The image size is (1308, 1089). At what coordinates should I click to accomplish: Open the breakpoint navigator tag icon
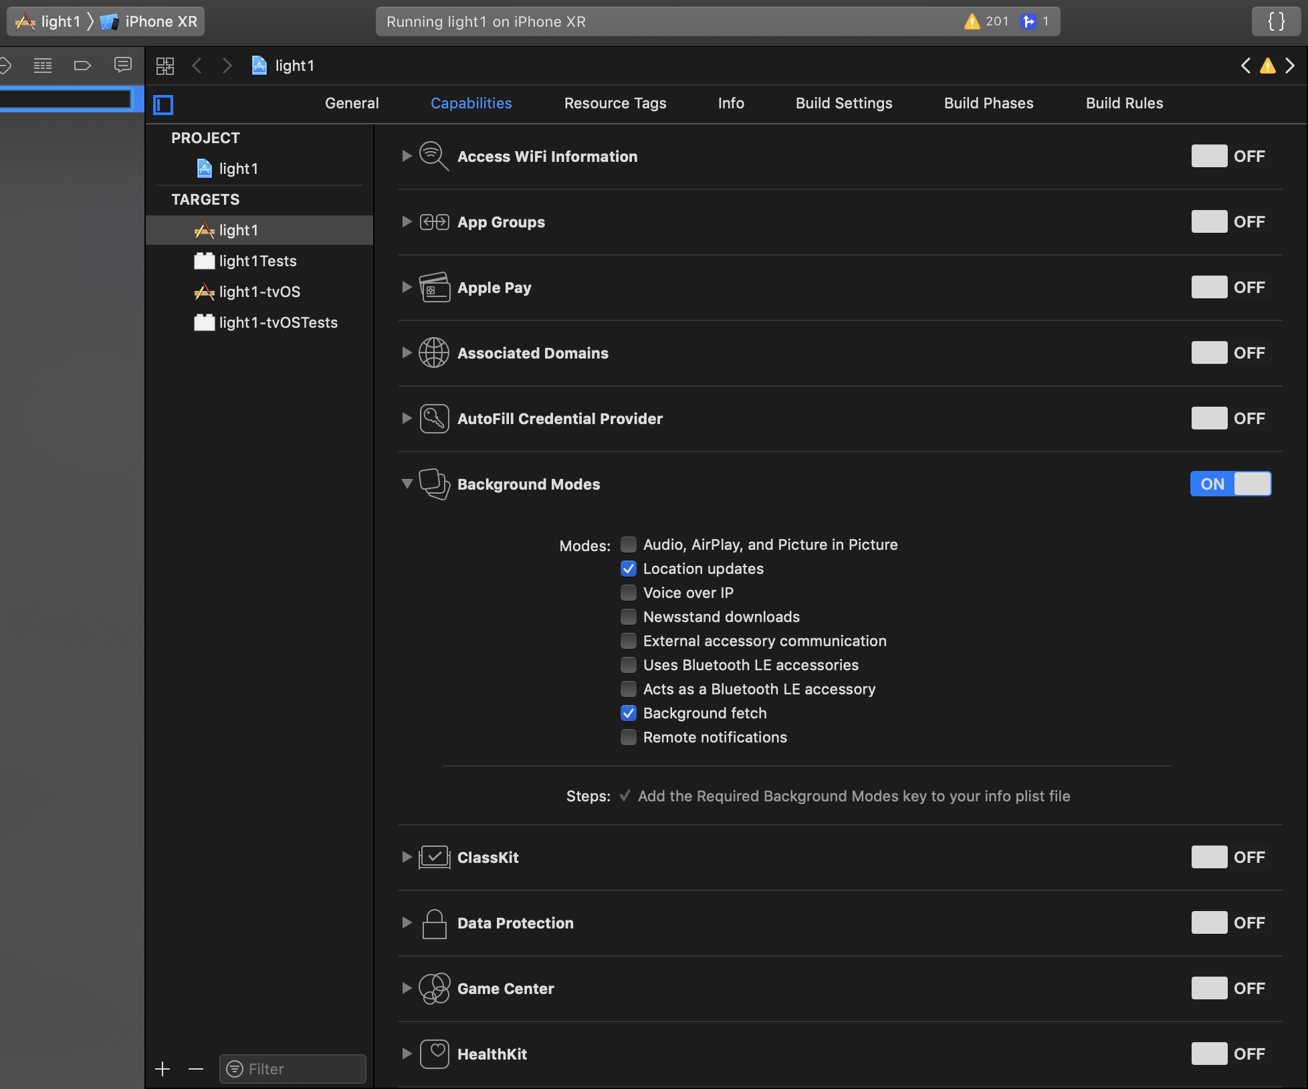tap(82, 65)
